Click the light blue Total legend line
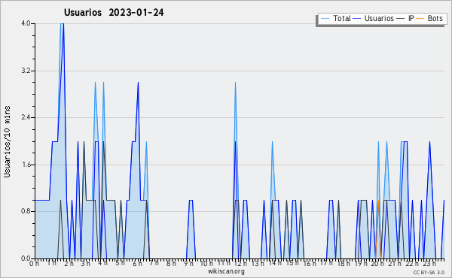452x278 pixels. point(325,19)
